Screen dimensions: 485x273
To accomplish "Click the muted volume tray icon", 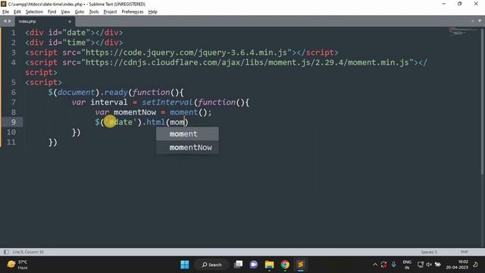I will coord(429,265).
